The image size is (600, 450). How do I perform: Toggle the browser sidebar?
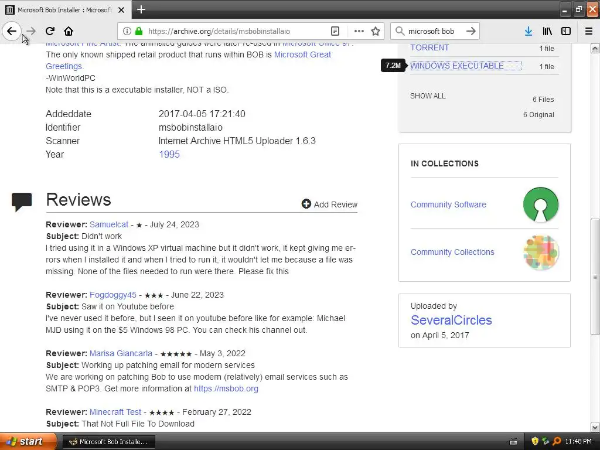coord(566,31)
